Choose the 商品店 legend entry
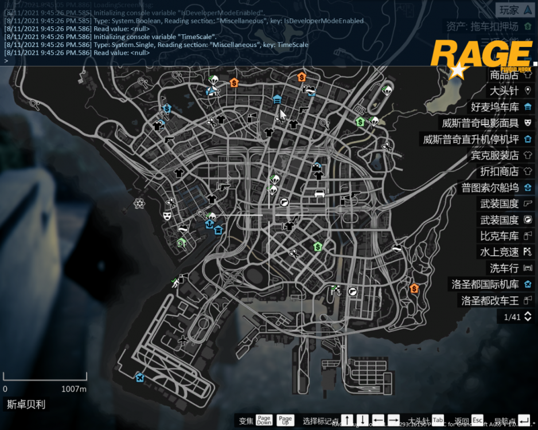The height and width of the screenshot is (430, 538). point(510,75)
